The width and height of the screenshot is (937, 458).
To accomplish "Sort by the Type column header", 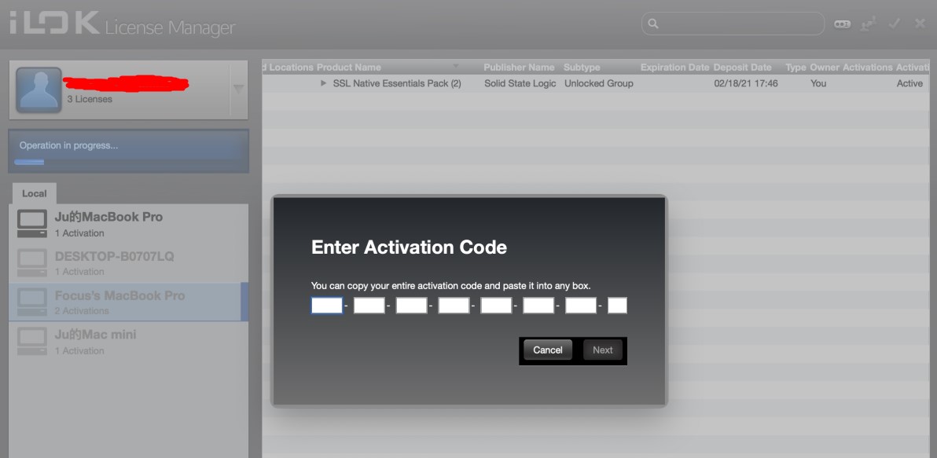I will pos(796,68).
